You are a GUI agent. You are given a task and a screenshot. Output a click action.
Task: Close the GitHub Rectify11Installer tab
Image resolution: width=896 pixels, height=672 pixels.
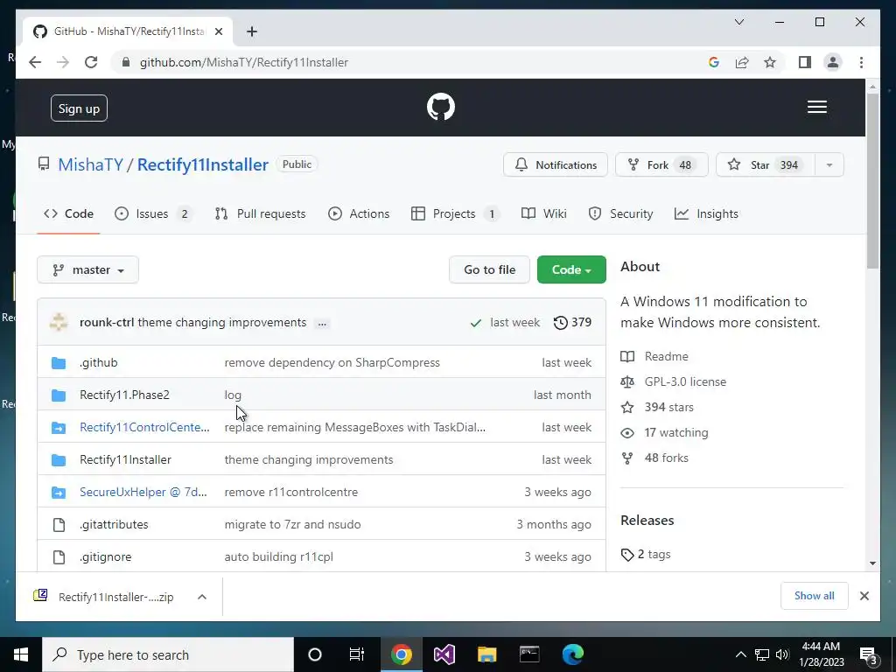pyautogui.click(x=218, y=31)
